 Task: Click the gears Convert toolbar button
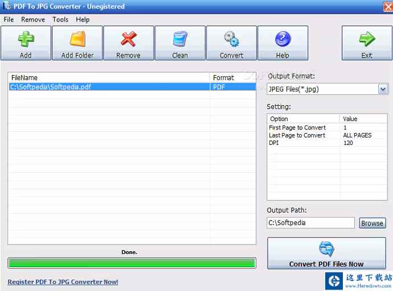point(231,43)
